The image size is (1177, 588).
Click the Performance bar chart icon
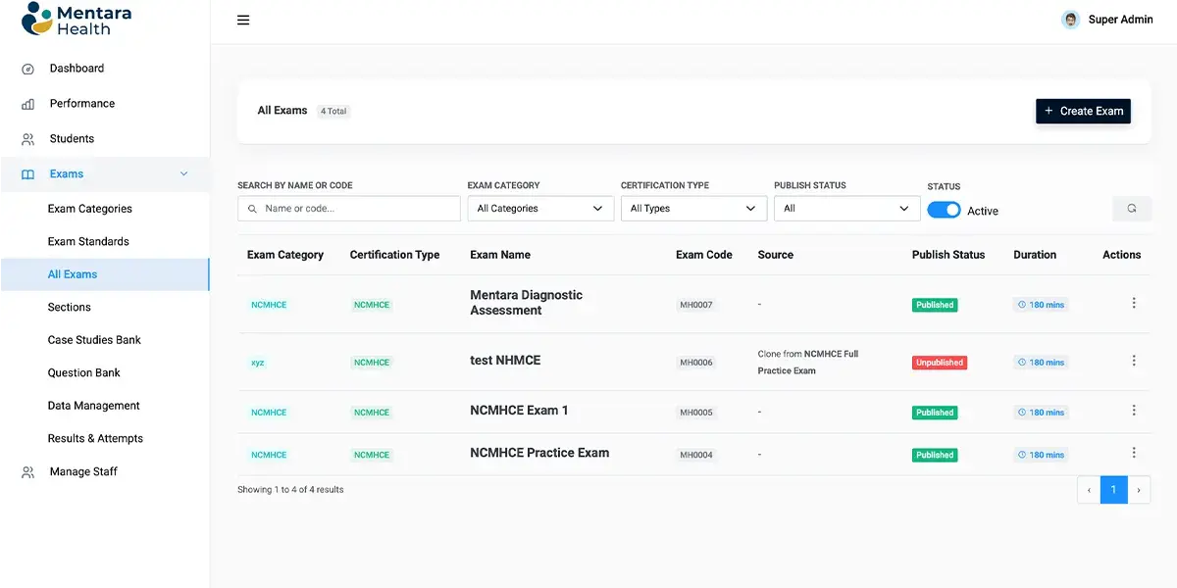(x=28, y=104)
